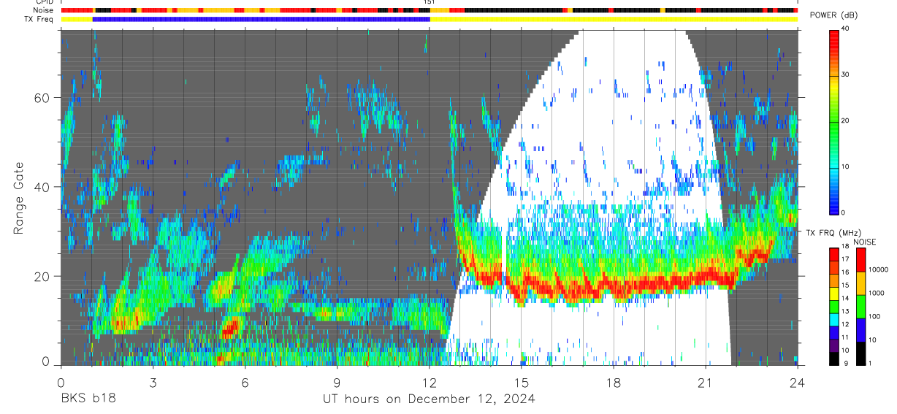Image resolution: width=897 pixels, height=414 pixels.
Task: Click the '30' label on POWER color bar
Action: (845, 74)
